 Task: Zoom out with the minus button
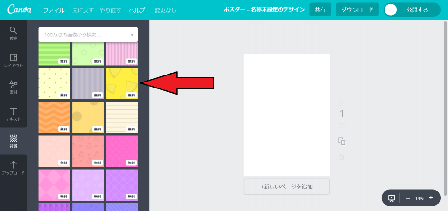click(408, 198)
